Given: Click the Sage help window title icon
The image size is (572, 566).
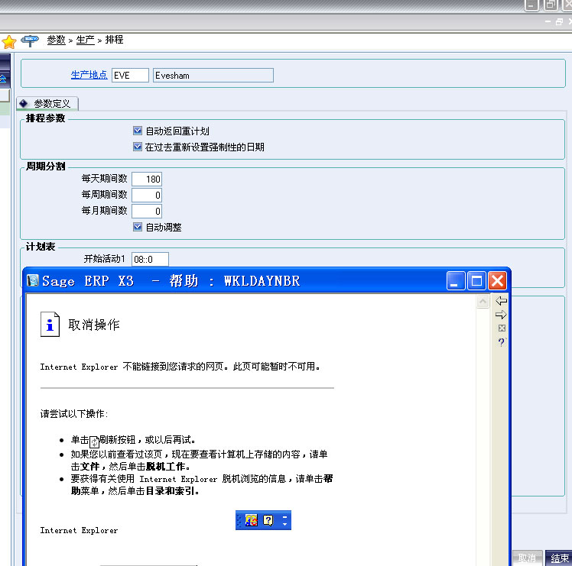Looking at the screenshot, I should coord(33,280).
